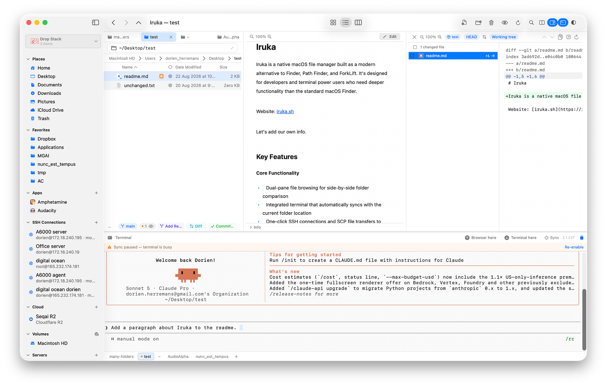The width and height of the screenshot is (607, 387).
Task: Go back to the previous folder
Action: tap(114, 22)
